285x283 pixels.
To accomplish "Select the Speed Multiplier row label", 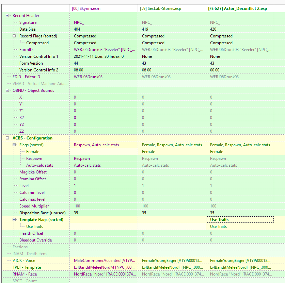I will [34, 206].
